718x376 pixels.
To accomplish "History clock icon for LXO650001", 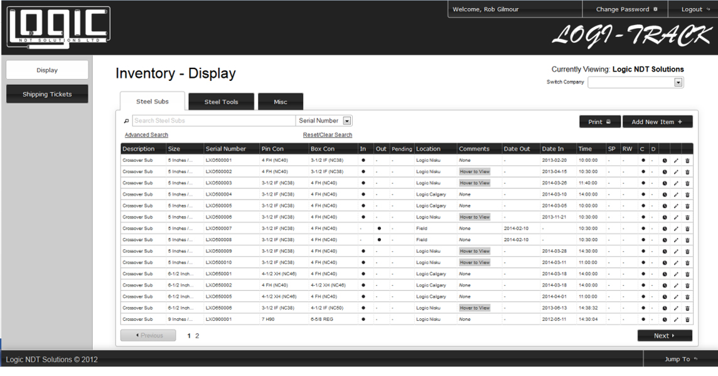I will pyautogui.click(x=665, y=274).
